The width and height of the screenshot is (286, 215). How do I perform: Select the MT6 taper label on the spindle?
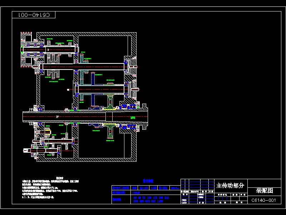(x=132, y=117)
